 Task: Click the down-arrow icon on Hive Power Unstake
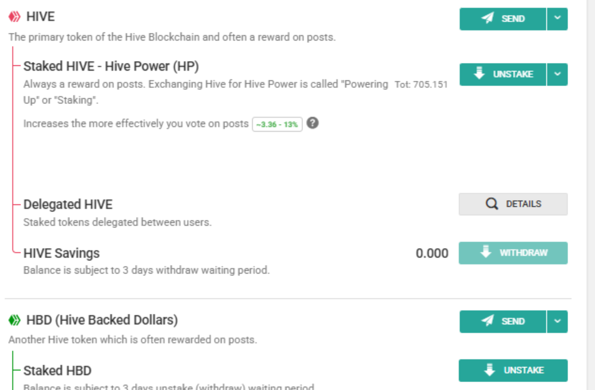point(479,73)
